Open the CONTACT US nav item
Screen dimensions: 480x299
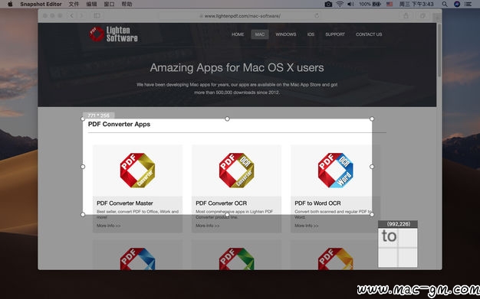point(369,34)
